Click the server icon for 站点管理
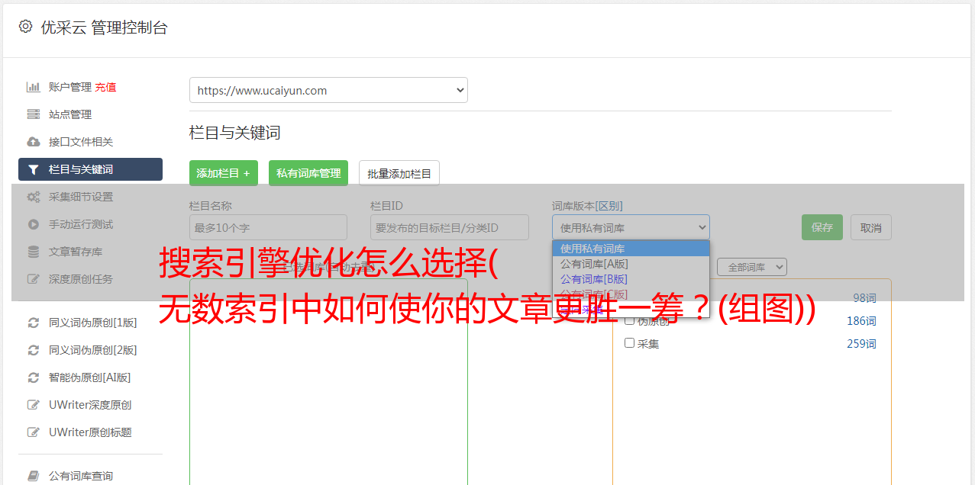 33,114
